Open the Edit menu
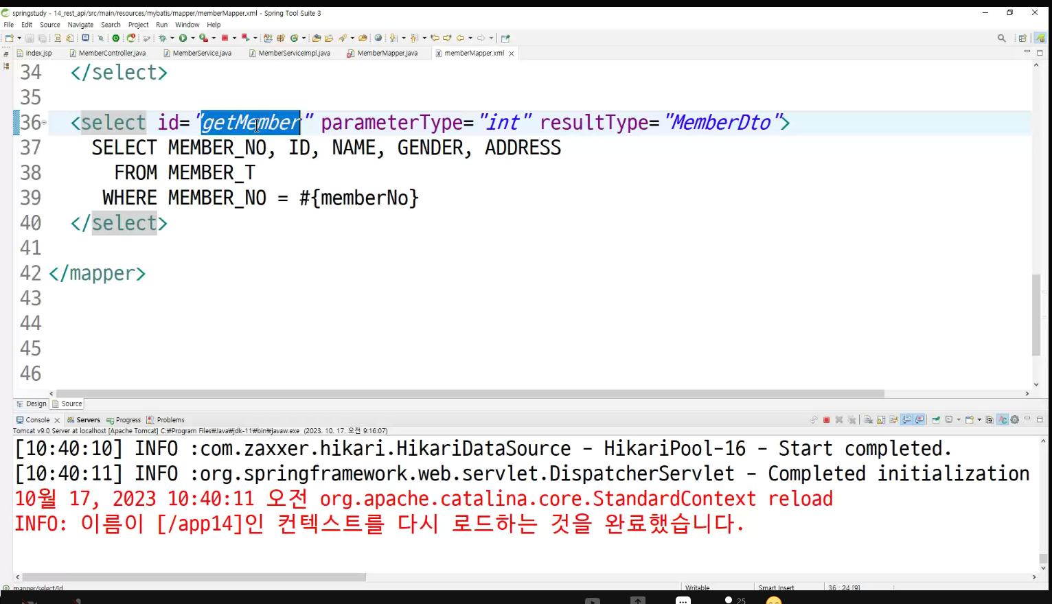Screen dimensions: 1052x604 tap(27, 25)
